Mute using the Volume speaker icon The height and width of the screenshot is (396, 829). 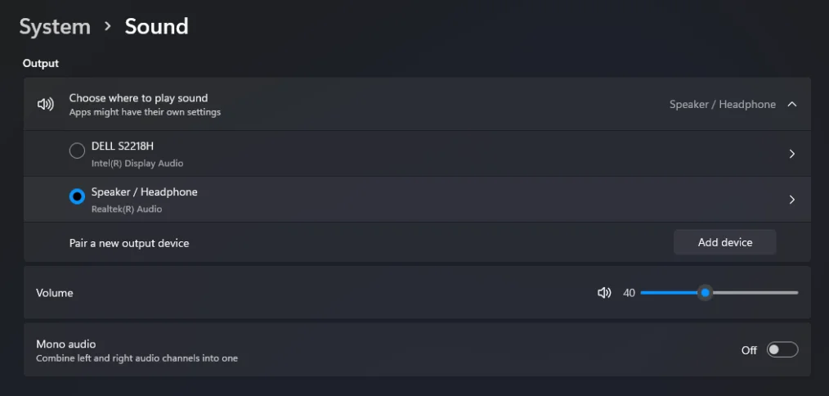coord(604,292)
